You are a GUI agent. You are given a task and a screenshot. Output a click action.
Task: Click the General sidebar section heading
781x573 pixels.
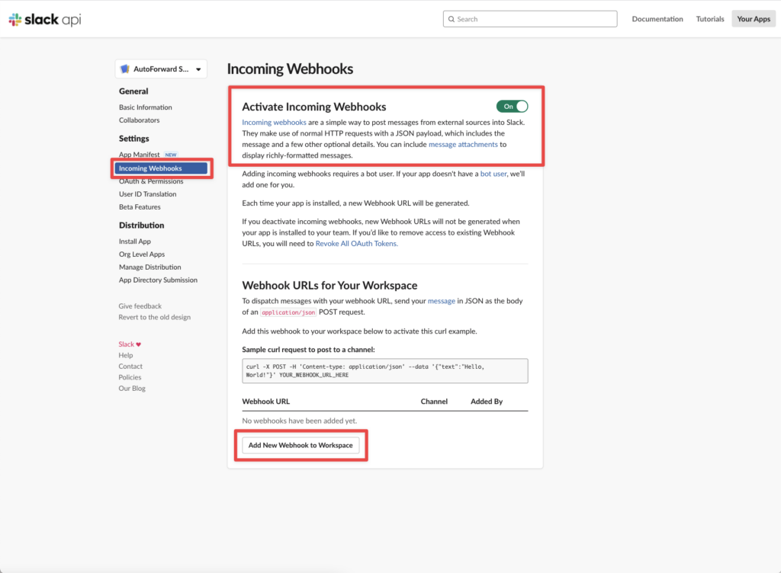click(x=133, y=91)
